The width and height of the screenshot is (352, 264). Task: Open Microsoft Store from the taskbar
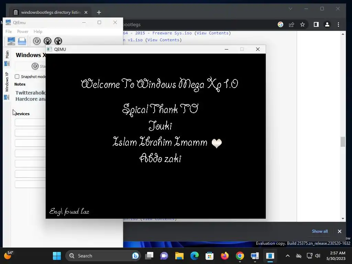click(x=209, y=256)
